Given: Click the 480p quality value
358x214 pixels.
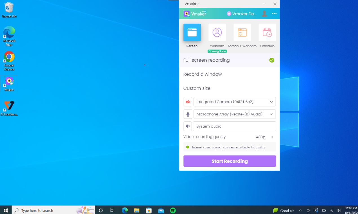Looking at the screenshot, I should click(x=261, y=137).
